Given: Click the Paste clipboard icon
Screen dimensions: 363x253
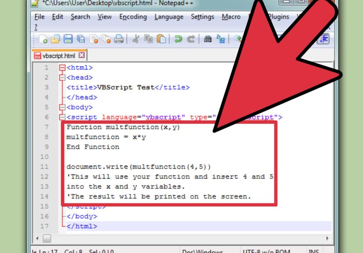Looking at the screenshot, I should pos(161,39).
